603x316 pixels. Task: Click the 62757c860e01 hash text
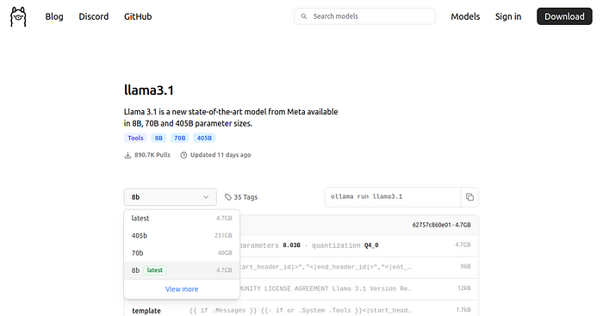pyautogui.click(x=431, y=225)
